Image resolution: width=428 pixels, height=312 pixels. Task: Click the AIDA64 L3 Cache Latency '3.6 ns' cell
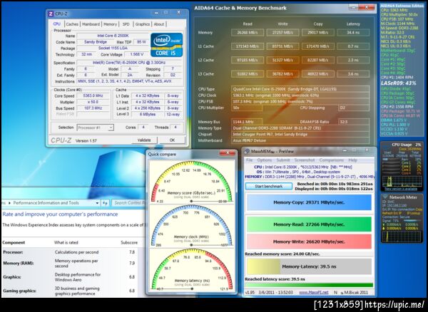353,74
